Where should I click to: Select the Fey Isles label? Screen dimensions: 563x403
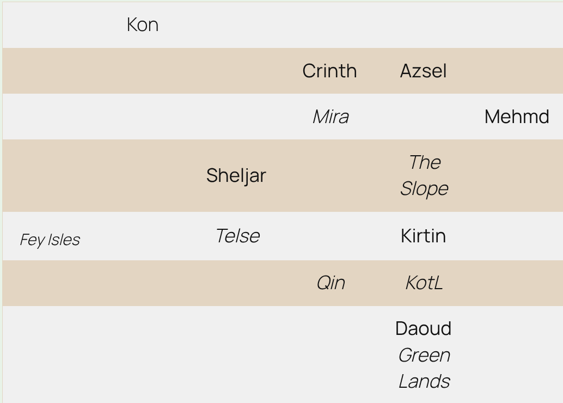[x=50, y=240]
